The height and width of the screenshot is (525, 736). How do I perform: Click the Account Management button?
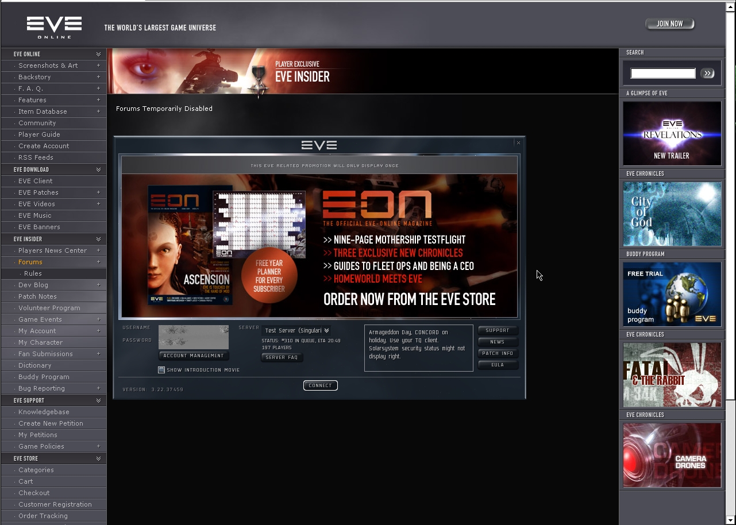pyautogui.click(x=194, y=356)
